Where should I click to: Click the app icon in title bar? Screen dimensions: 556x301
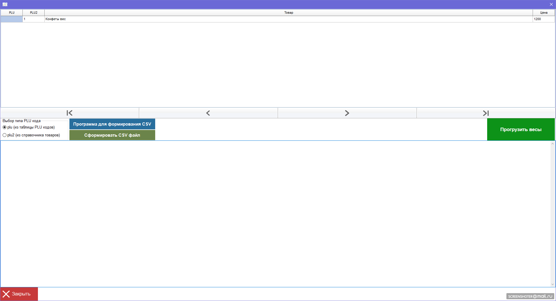click(5, 4)
